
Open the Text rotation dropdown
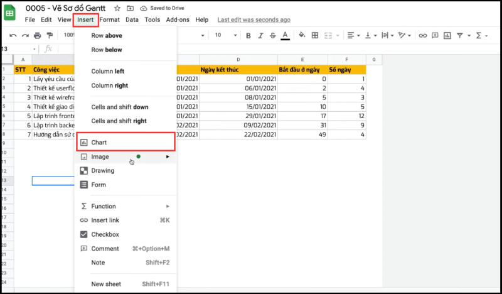click(x=405, y=35)
